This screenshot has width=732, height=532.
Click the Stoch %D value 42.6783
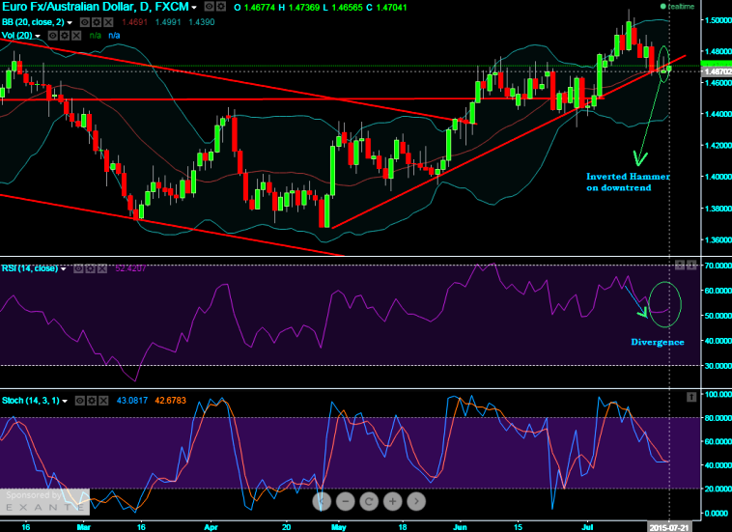point(170,401)
